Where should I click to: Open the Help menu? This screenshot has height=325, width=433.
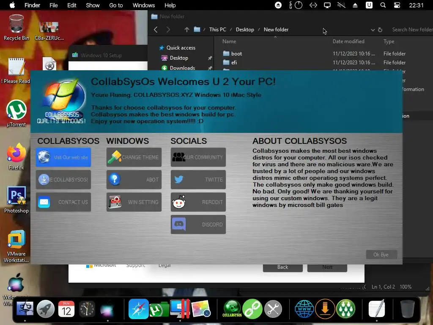(x=170, y=5)
